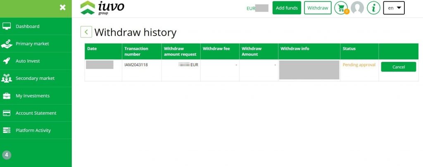Select Account Statement in the sidebar
This screenshot has height=167, width=423.
click(36, 113)
